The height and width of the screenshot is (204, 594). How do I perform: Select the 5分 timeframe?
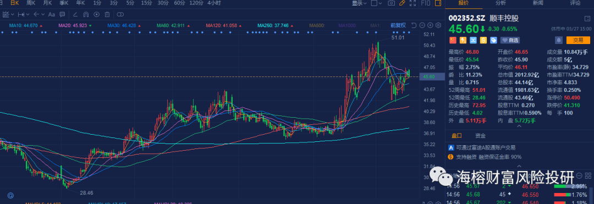130,3
